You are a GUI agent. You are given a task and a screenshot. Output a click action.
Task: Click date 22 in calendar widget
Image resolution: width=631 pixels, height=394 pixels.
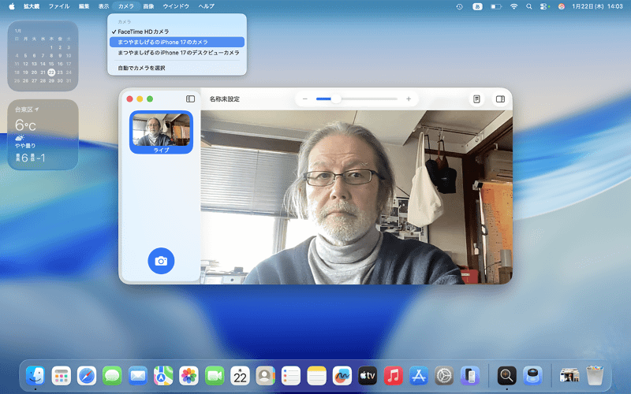(51, 72)
